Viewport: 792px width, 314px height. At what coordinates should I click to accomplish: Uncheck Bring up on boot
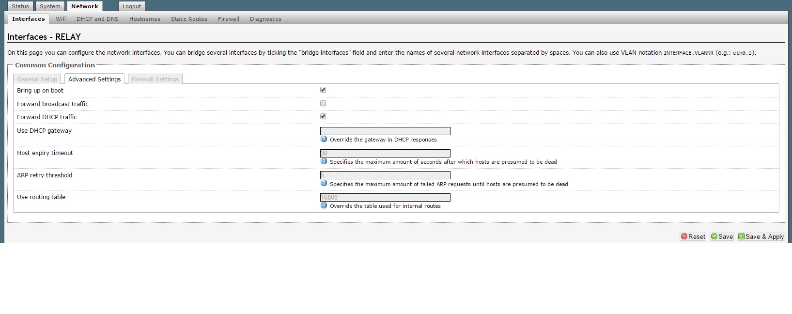(x=323, y=90)
